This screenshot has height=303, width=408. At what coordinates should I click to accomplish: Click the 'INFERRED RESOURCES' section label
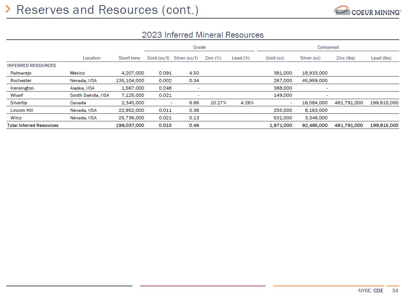pos(31,65)
